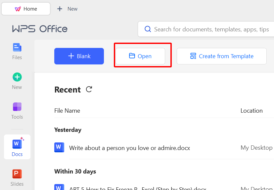Open the Tools panel in sidebar
Image resolution: width=274 pixels, height=190 pixels.
(x=17, y=111)
